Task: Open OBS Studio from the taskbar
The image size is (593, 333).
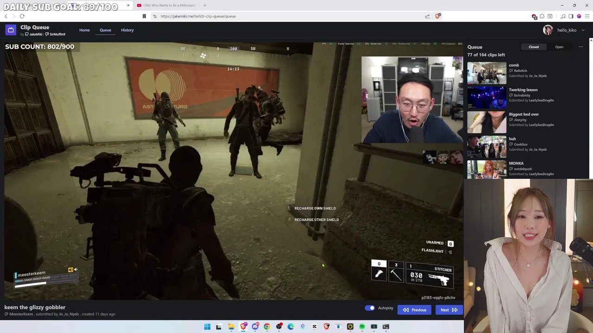Action: 279,327
